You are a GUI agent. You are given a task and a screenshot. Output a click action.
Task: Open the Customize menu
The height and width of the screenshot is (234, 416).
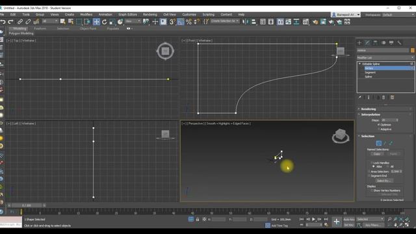click(x=189, y=14)
